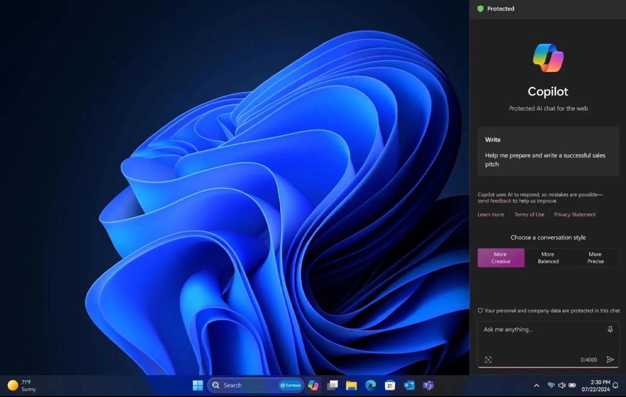Screen dimensions: 626x397
Task: Open the notification bell in system tray
Action: (x=616, y=385)
